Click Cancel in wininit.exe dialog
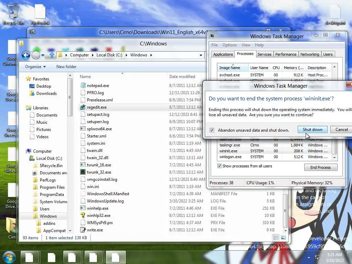This screenshot has height=264, width=352. point(341,130)
